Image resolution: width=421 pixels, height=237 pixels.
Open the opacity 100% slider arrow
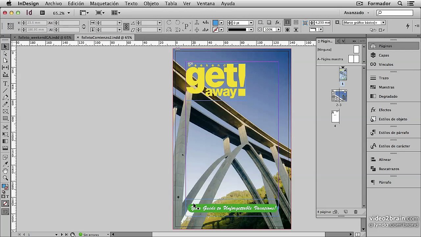pos(279,30)
